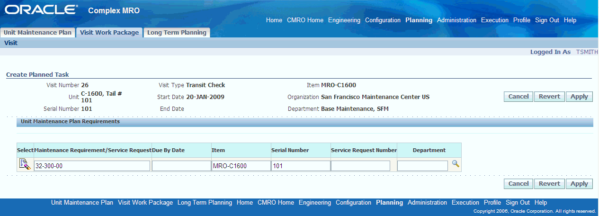This screenshot has width=599, height=216.
Task: Click department value Base Maintenance, SFM
Action: 355,108
